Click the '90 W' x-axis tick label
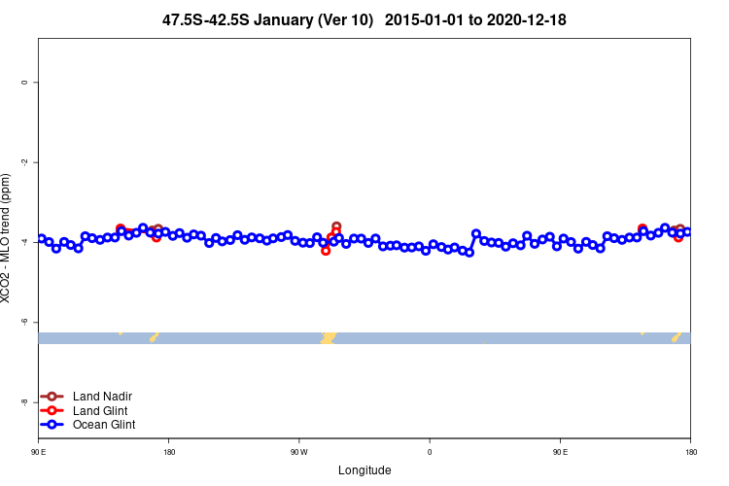The height and width of the screenshot is (486, 729). tap(299, 452)
